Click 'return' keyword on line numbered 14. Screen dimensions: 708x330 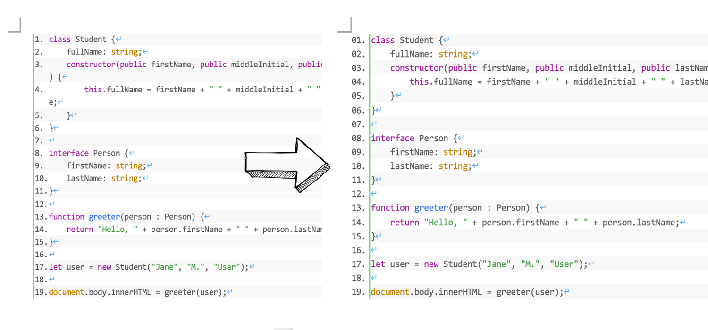click(x=80, y=230)
